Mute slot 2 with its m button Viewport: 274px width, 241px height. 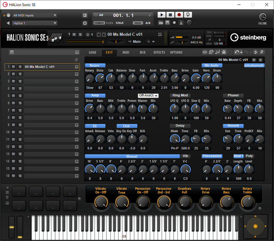pyautogui.click(x=13, y=74)
